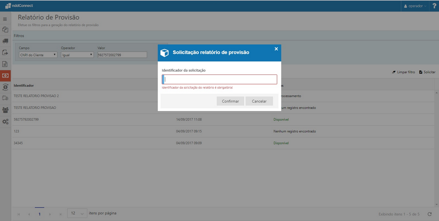Open the Operador dropdown showing Igual
This screenshot has height=221, width=439.
[77, 55]
